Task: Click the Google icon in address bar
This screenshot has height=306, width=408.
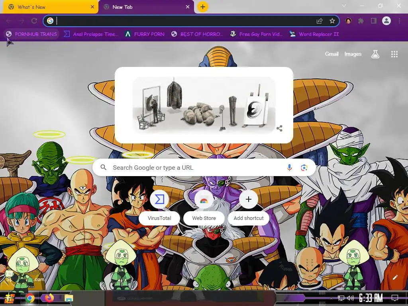Action: pos(50,21)
